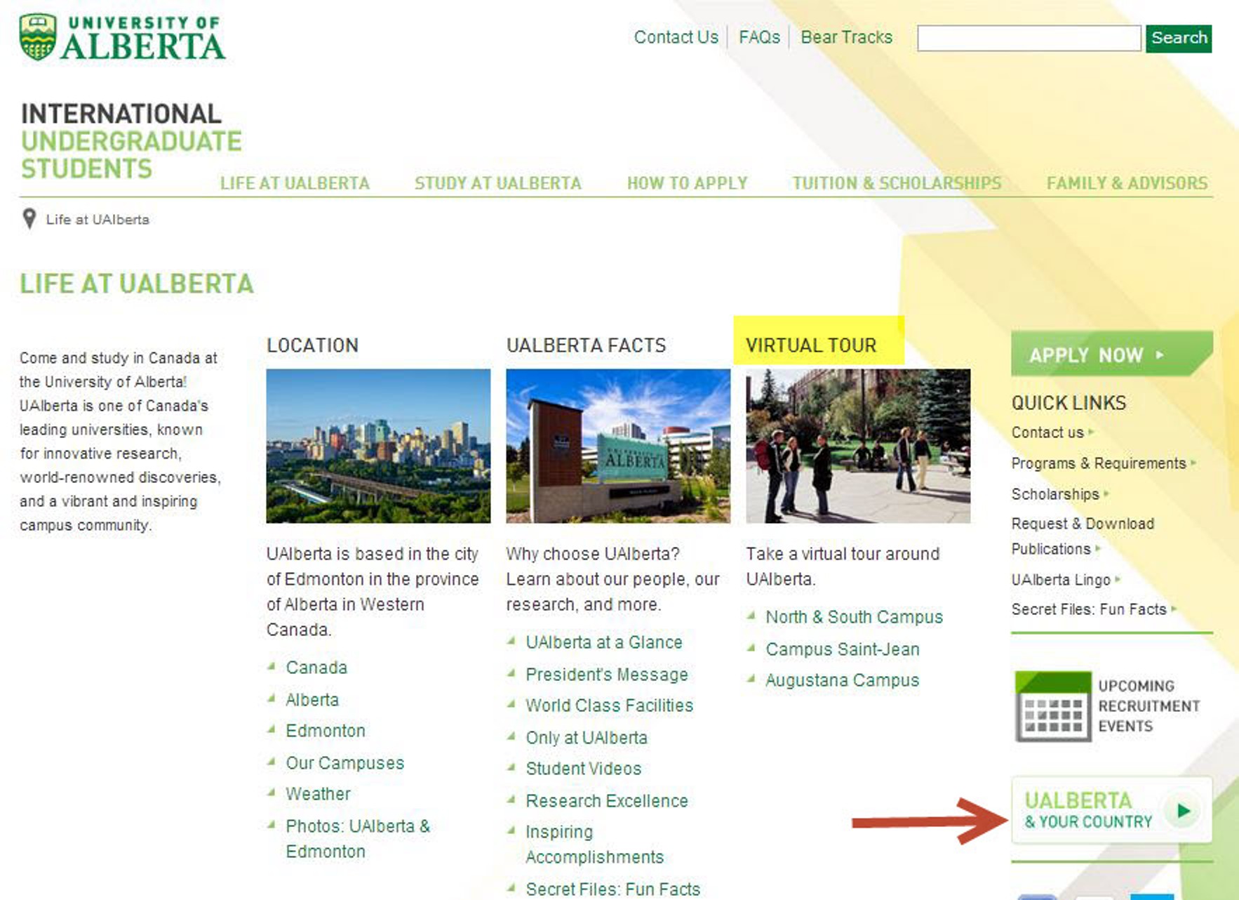Viewport: 1239px width, 900px height.
Task: Open the Campus Saint-Jean tour link
Action: [x=843, y=649]
